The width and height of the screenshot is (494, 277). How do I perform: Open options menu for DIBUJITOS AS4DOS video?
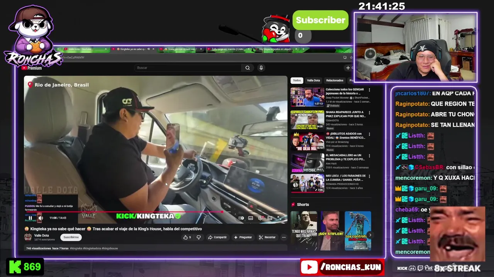(x=369, y=135)
